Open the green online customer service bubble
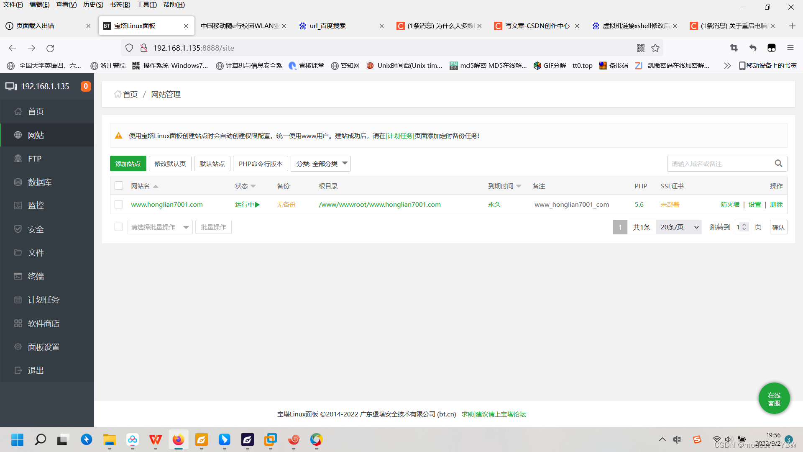803x452 pixels. (x=774, y=399)
